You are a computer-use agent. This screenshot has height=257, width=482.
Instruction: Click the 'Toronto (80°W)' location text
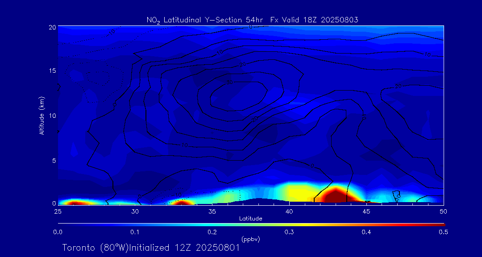95,248
